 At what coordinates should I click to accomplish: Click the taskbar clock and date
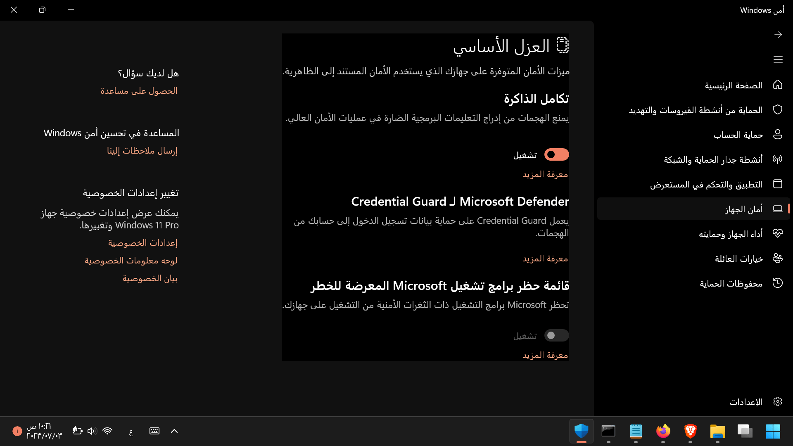click(44, 431)
